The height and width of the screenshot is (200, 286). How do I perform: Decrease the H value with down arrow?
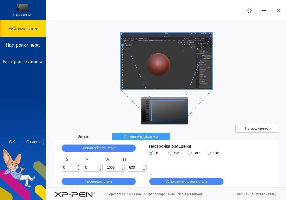click(x=144, y=170)
